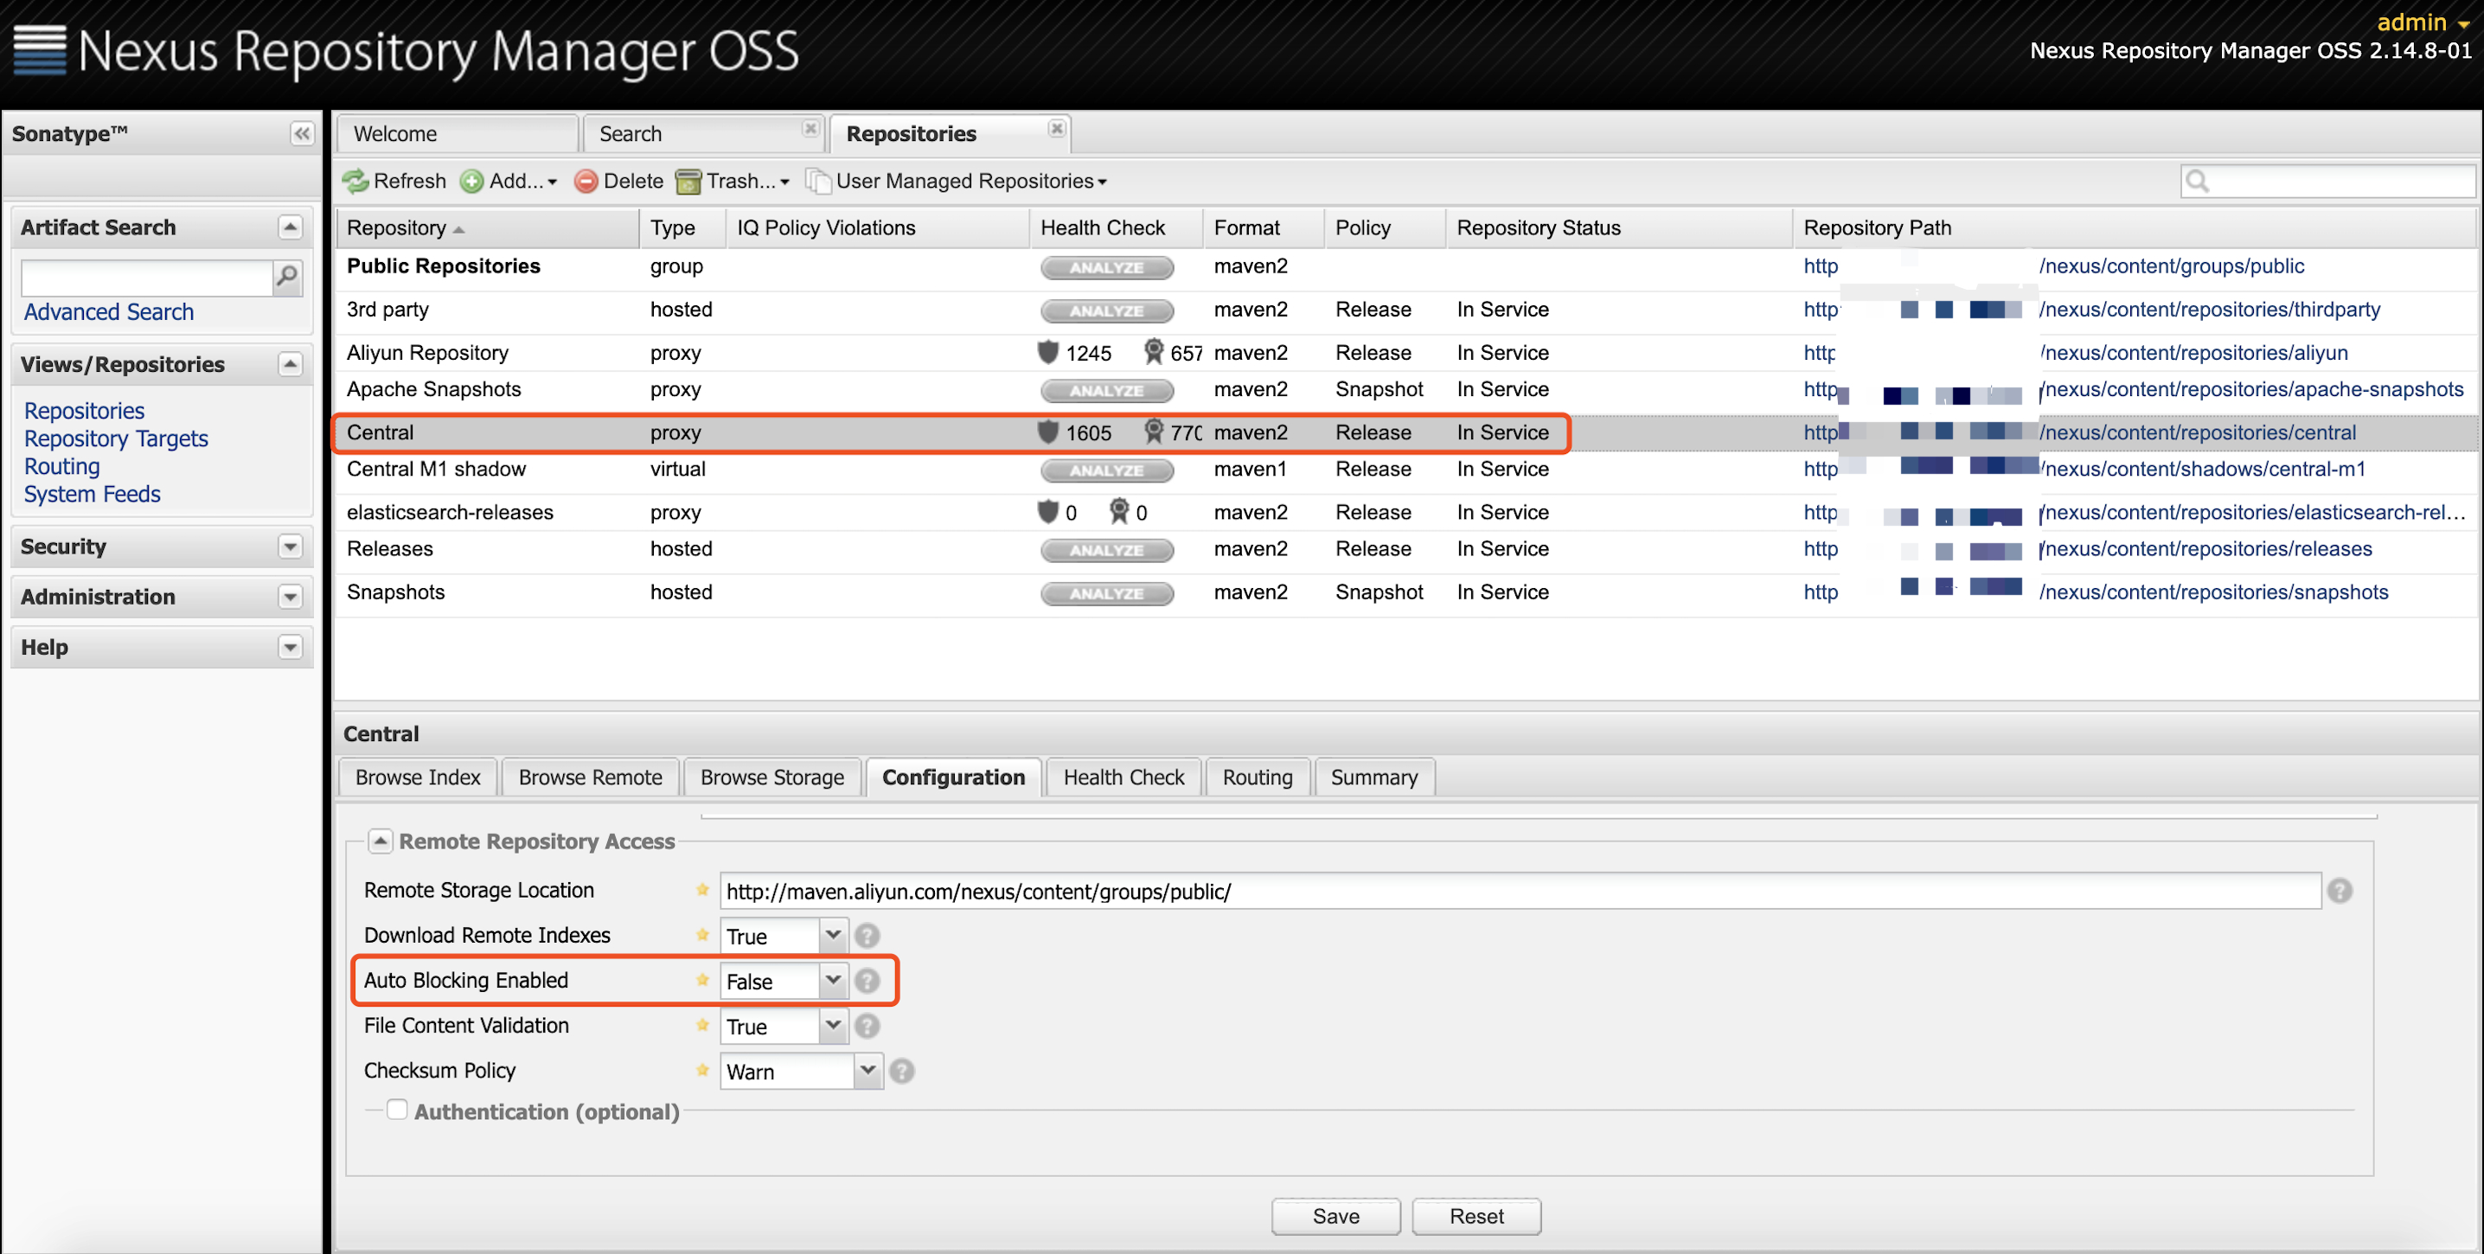Screen dimensions: 2484x1254
Task: Click the Remote Storage Location URL field
Action: pos(1520,892)
